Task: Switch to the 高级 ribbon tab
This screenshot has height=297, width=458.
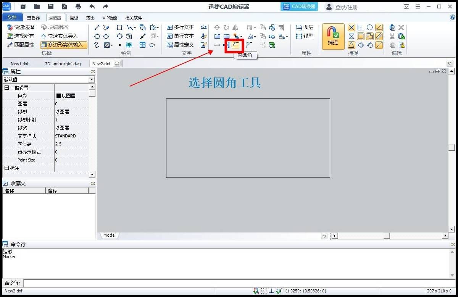Action: coord(74,18)
